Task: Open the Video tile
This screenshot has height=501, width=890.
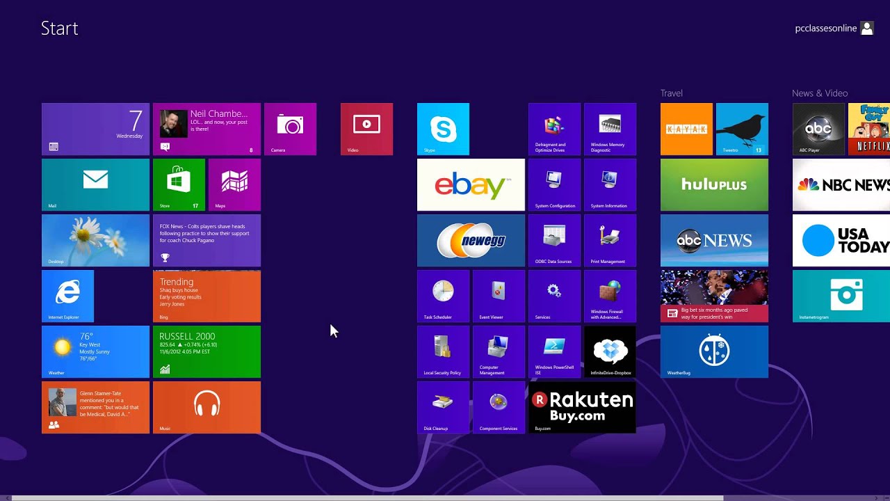Action: pyautogui.click(x=366, y=129)
